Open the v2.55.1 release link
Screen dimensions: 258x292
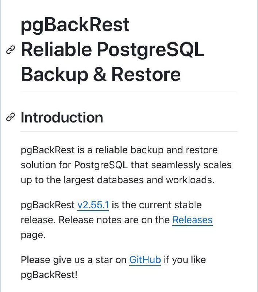93,205
